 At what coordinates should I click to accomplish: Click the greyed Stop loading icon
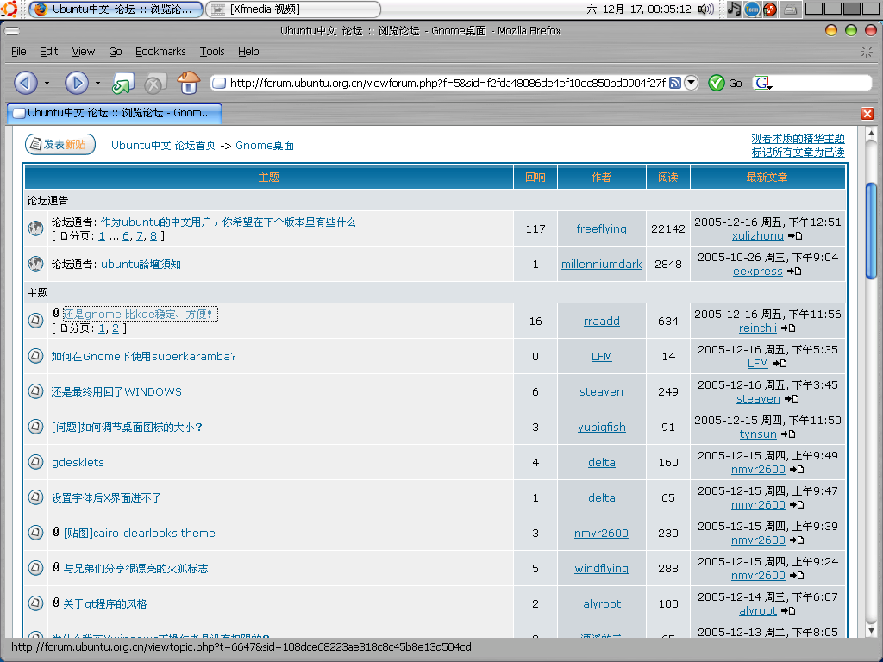154,84
